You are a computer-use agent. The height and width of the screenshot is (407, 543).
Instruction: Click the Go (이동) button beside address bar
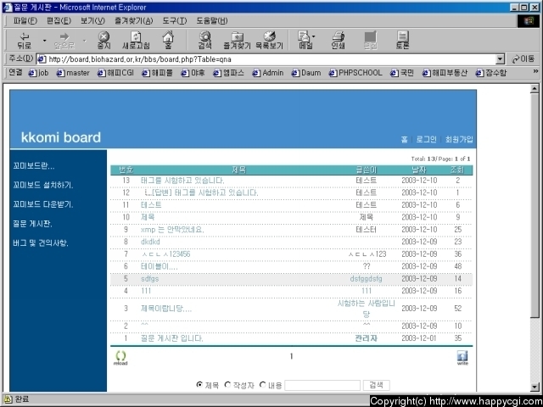click(523, 59)
